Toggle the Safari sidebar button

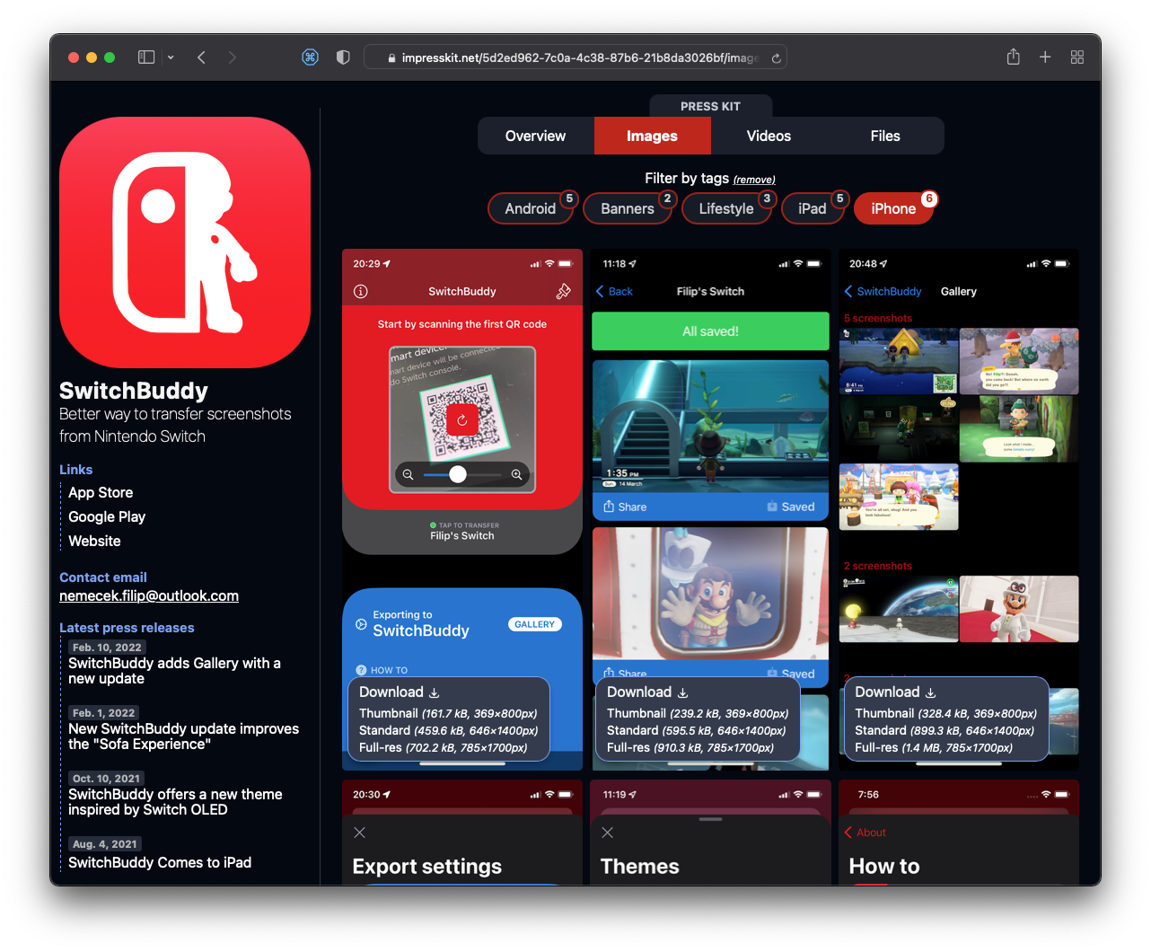[x=146, y=57]
